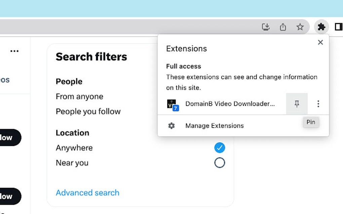
Task: Open the Advanced search link
Action: 87,193
